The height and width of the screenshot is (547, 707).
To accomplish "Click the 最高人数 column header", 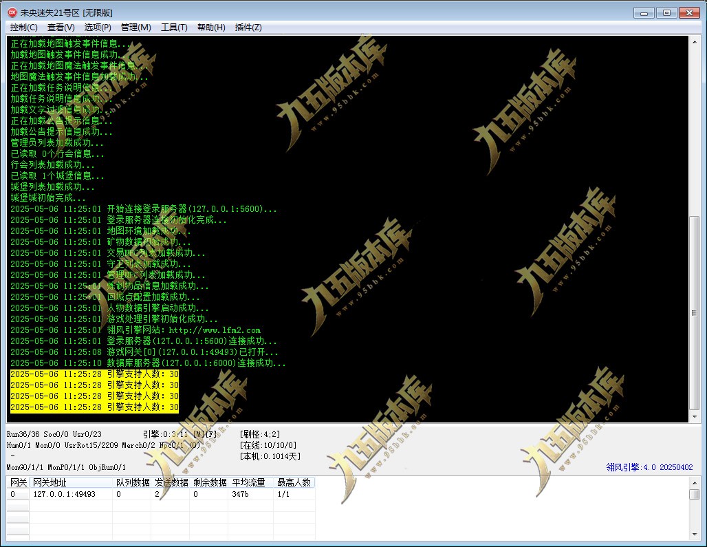I will point(294,482).
